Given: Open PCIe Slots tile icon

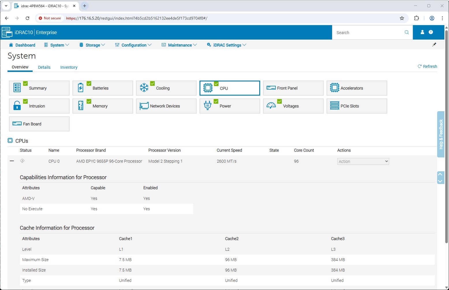Looking at the screenshot, I should point(334,106).
